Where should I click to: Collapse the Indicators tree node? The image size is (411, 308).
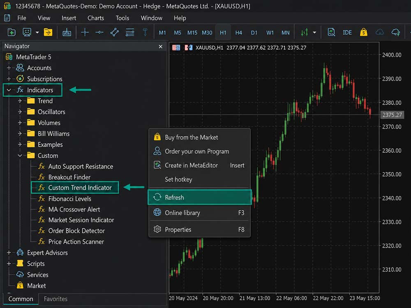click(9, 90)
